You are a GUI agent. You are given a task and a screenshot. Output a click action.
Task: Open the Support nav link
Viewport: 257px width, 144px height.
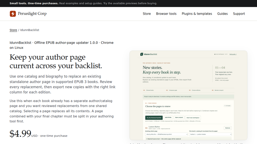(239, 14)
